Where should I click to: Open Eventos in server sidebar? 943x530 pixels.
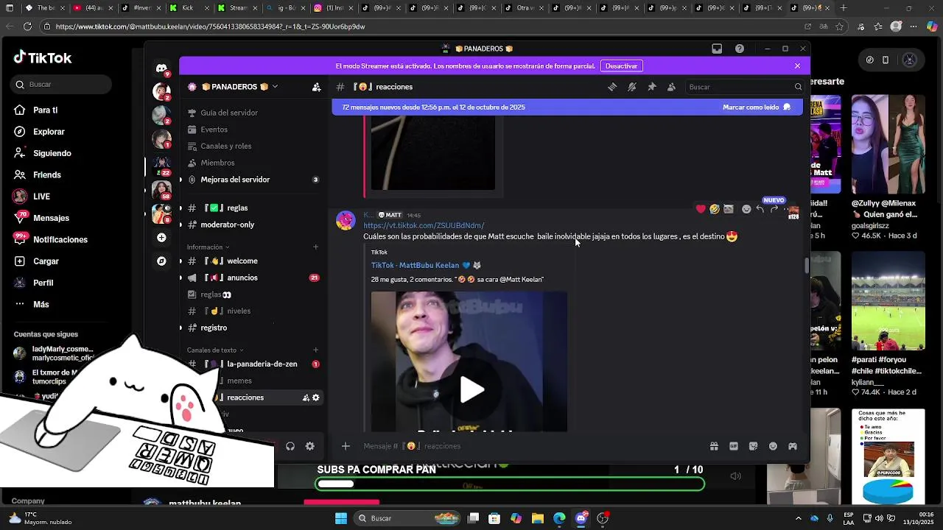click(x=250, y=130)
